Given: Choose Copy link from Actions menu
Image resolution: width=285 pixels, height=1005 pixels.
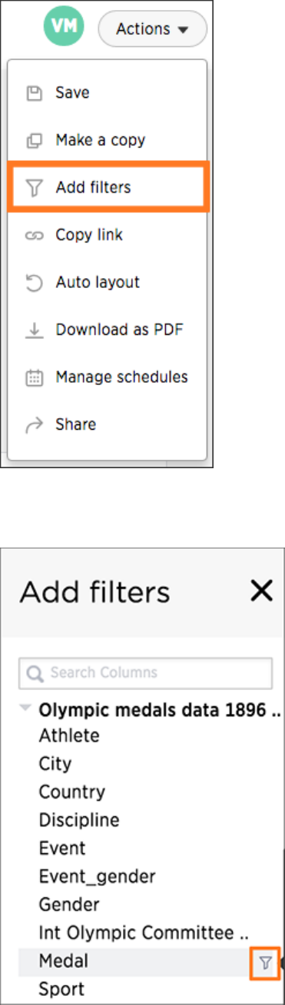Looking at the screenshot, I should (x=89, y=235).
